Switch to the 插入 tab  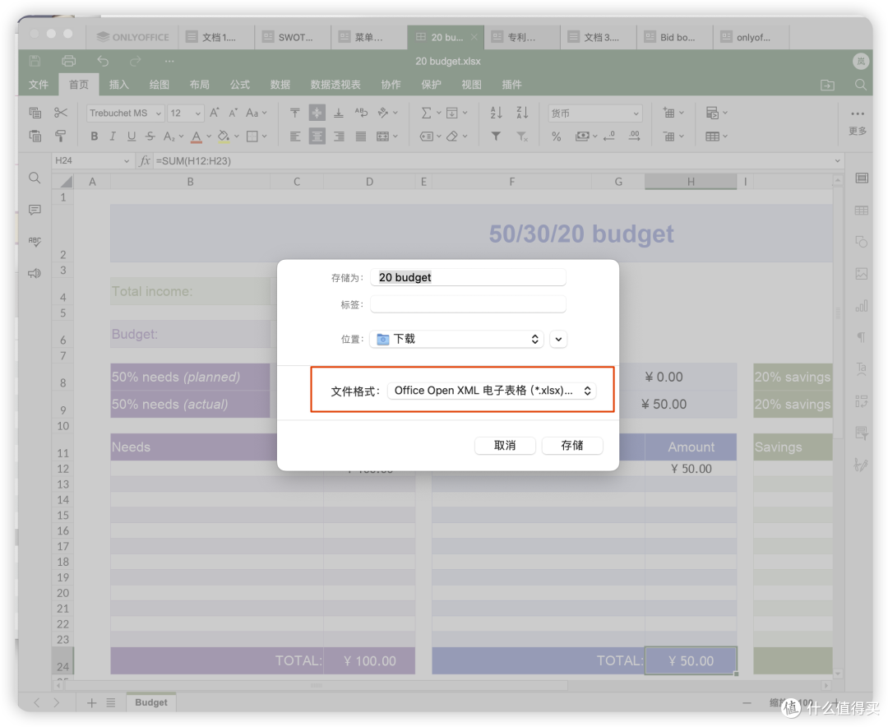pyautogui.click(x=119, y=85)
